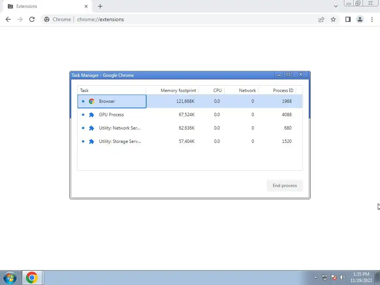This screenshot has height=285, width=380.
Task: Open the Windows Start menu
Action: (10, 278)
